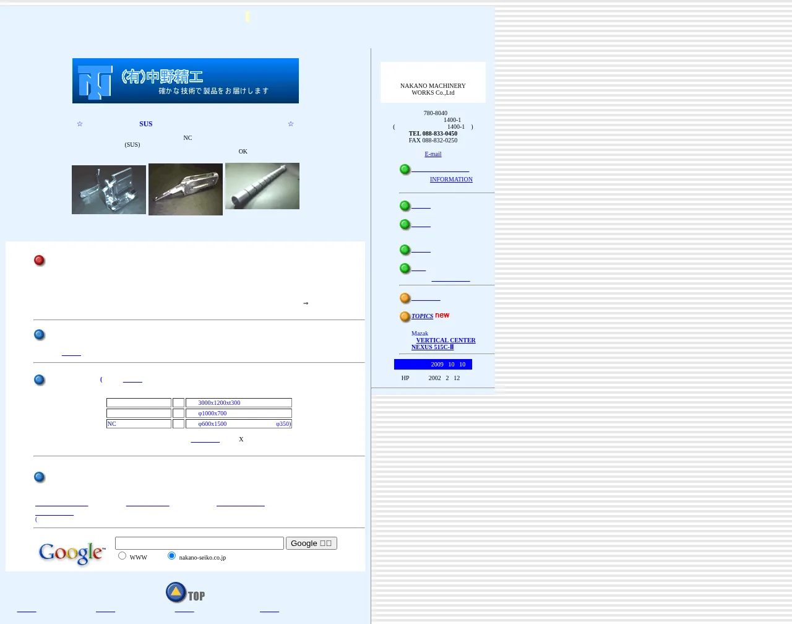Click the right cylindrical shaft photo
Screen dimensions: 792x624
point(262,186)
